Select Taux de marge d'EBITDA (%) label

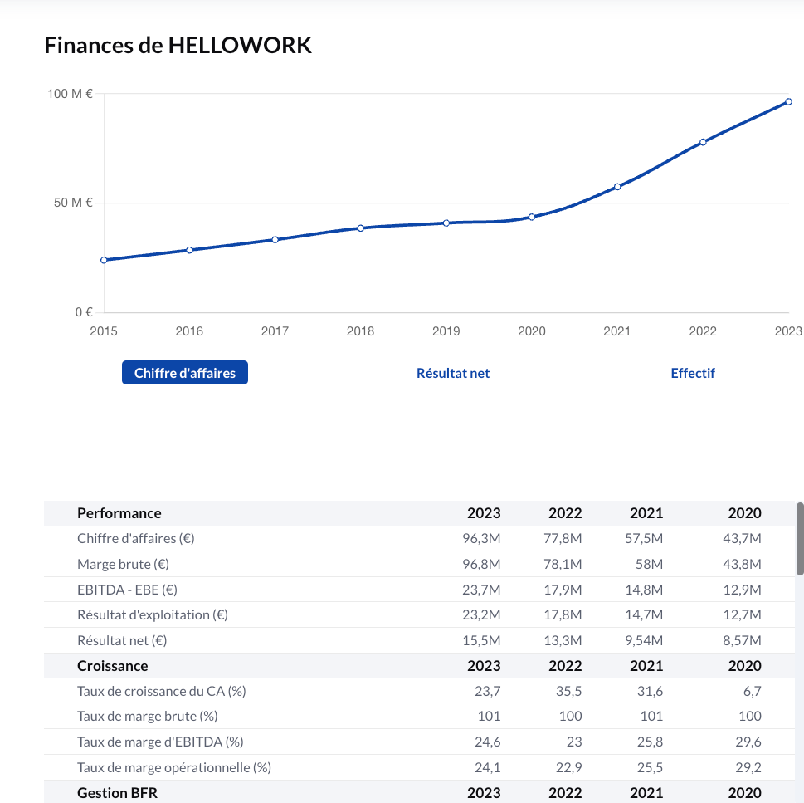tap(160, 742)
